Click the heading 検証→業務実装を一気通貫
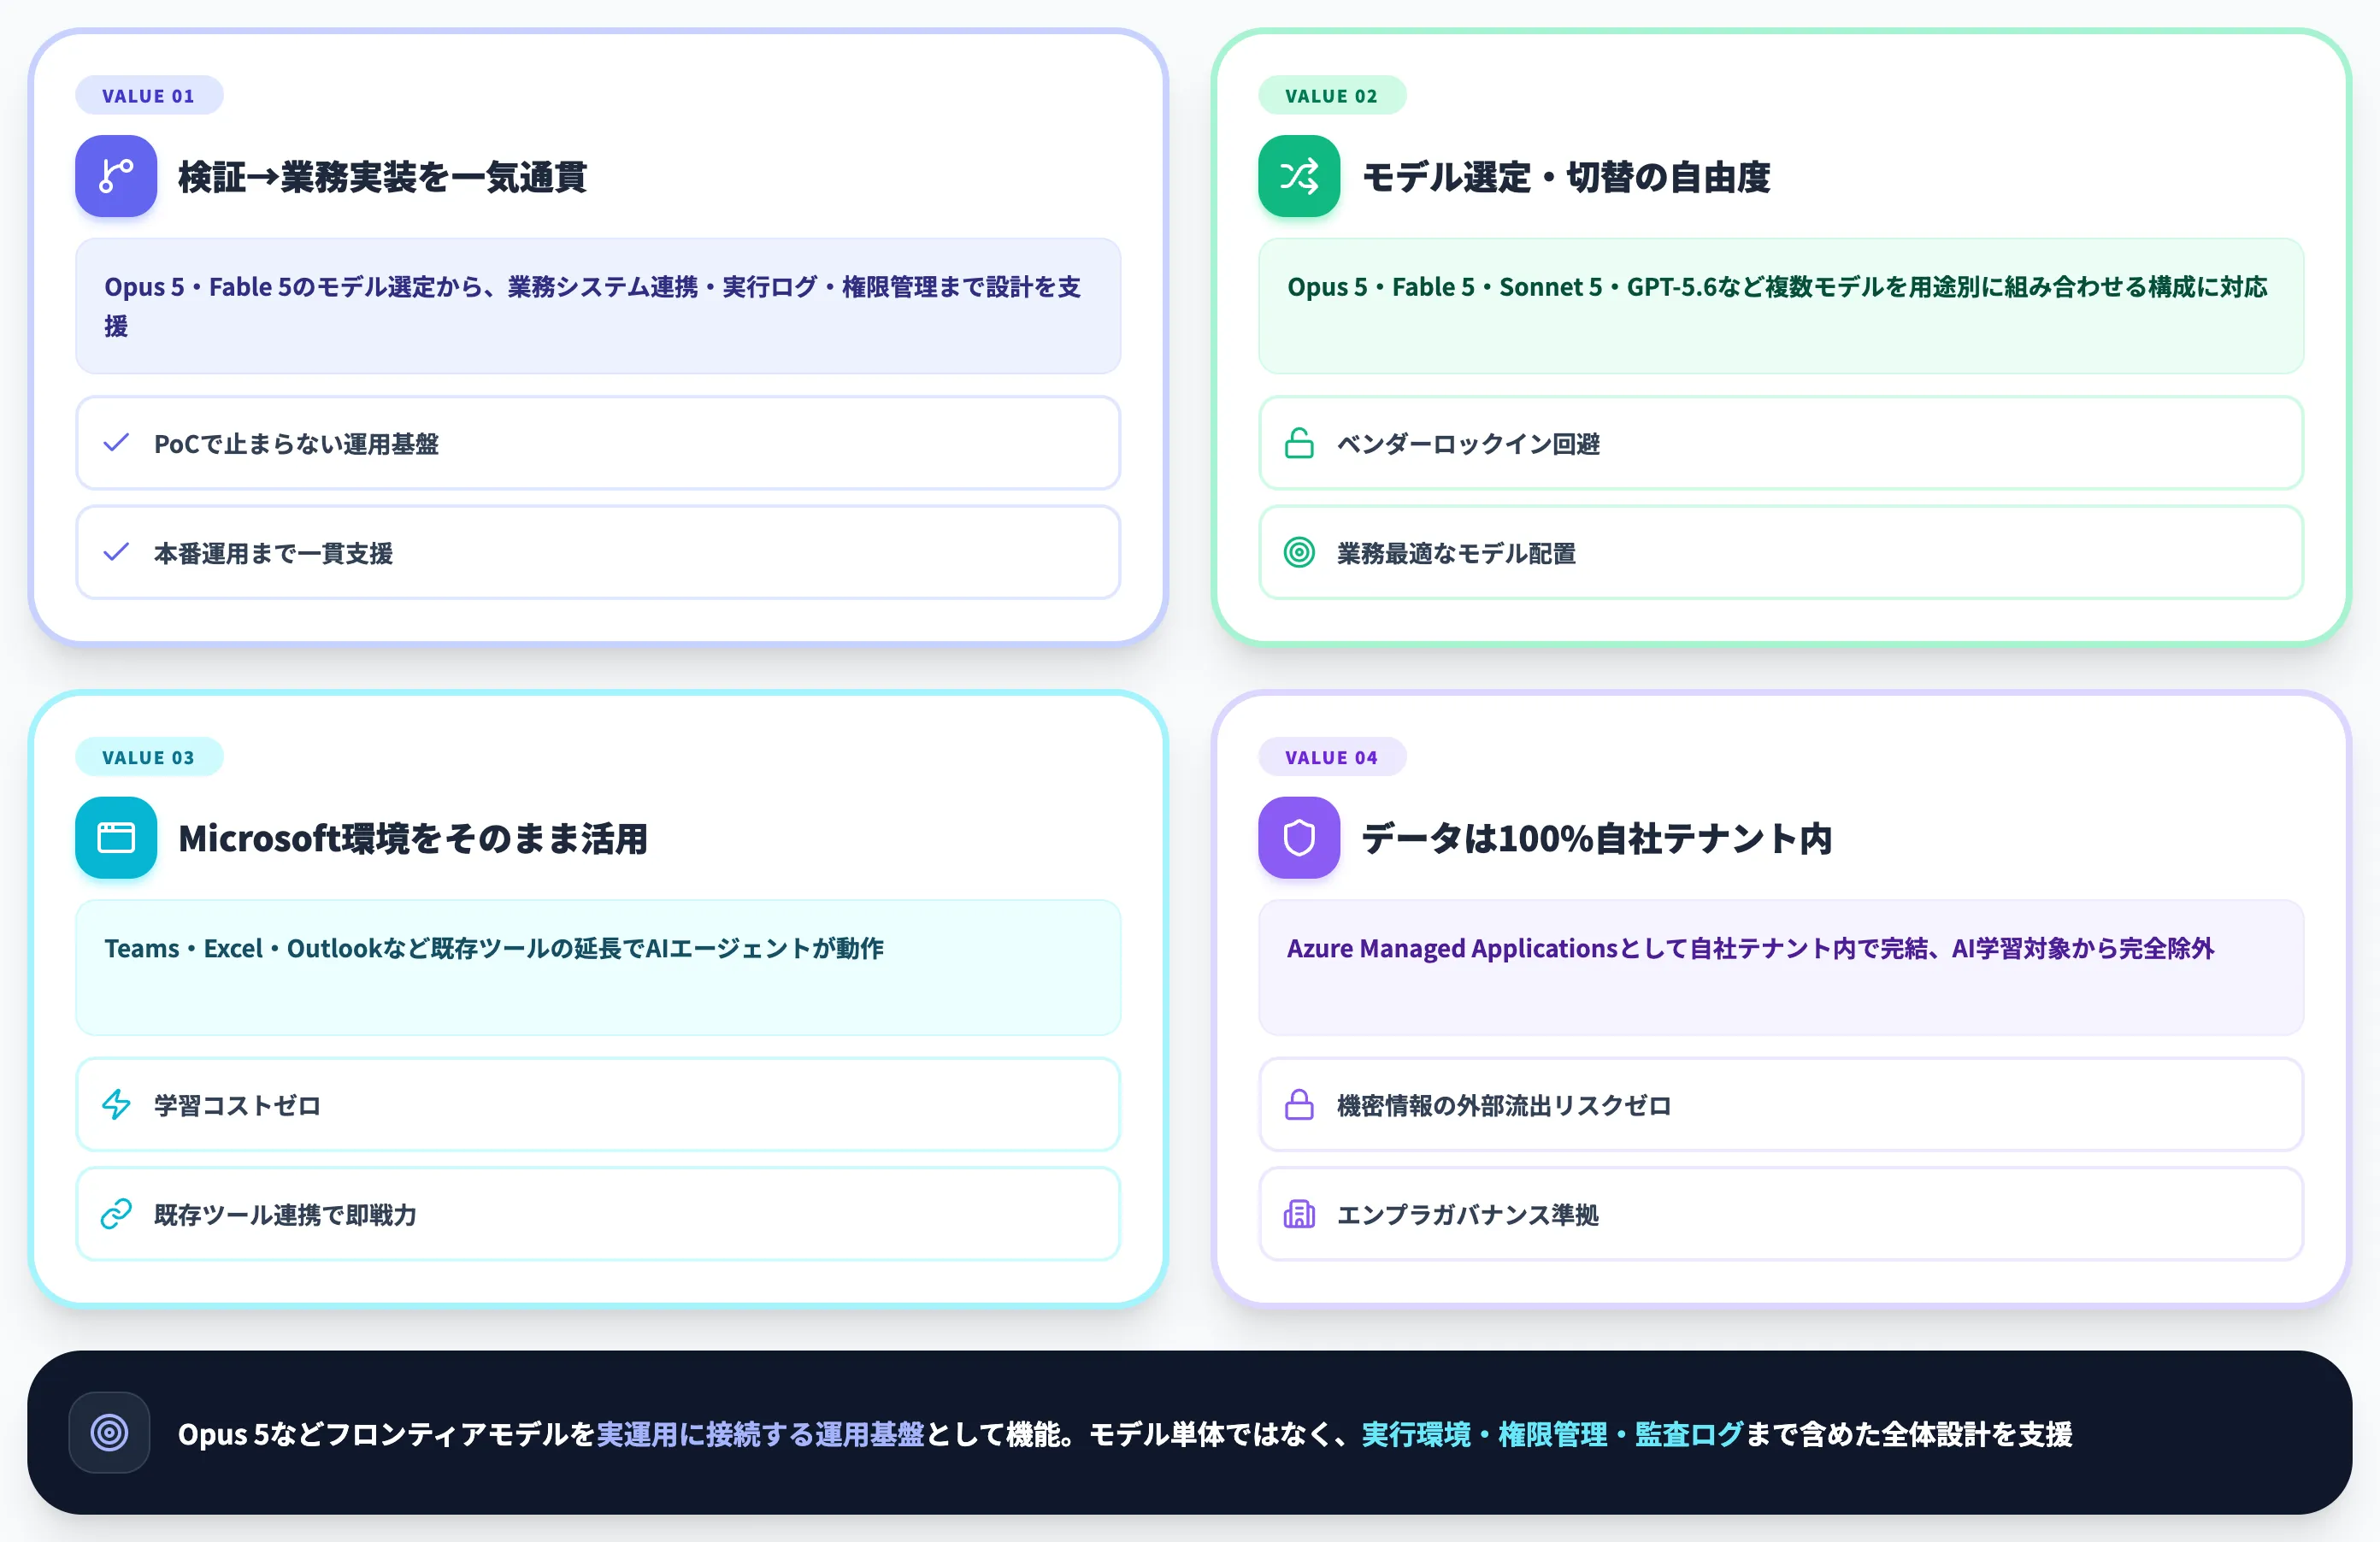 pos(382,177)
